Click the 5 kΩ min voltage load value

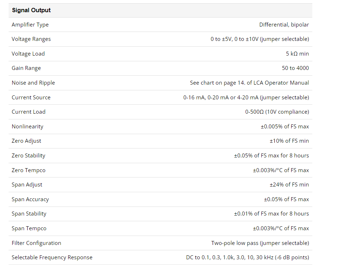(297, 54)
